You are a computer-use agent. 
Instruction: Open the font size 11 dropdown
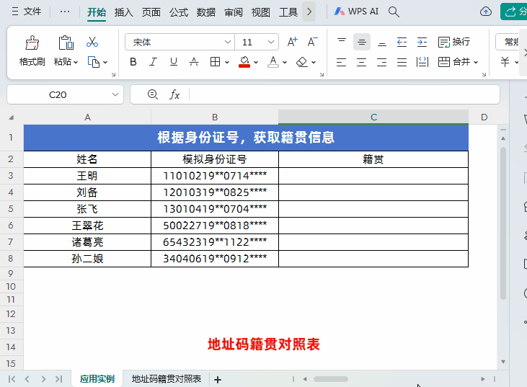click(271, 42)
